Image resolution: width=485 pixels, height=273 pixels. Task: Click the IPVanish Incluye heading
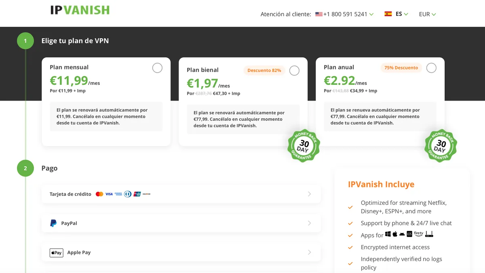(x=381, y=185)
